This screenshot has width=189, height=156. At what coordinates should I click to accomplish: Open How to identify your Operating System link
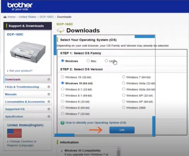95,123
